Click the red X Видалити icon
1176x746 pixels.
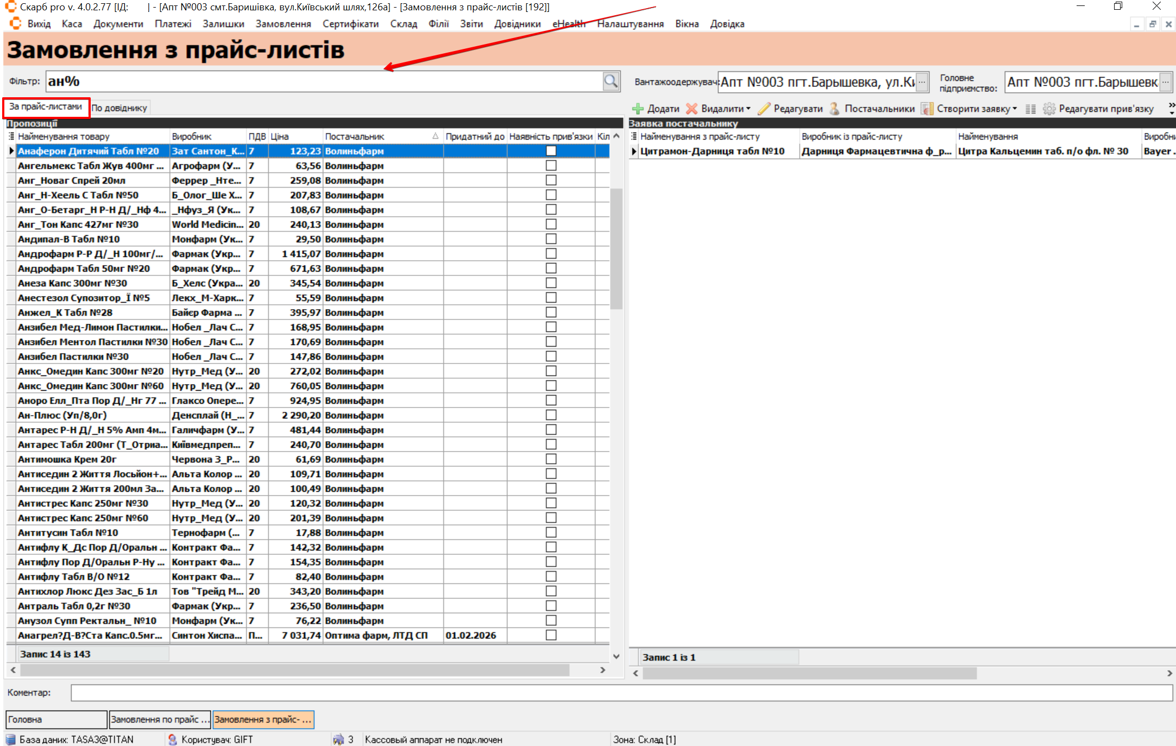(x=691, y=109)
